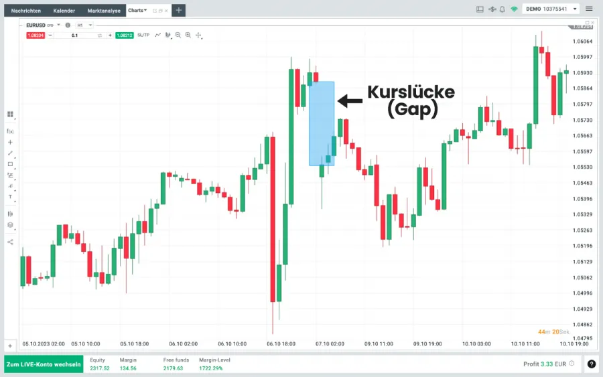Expand the Charts tab dropdown arrow
The width and height of the screenshot is (603, 377).
[145, 10]
